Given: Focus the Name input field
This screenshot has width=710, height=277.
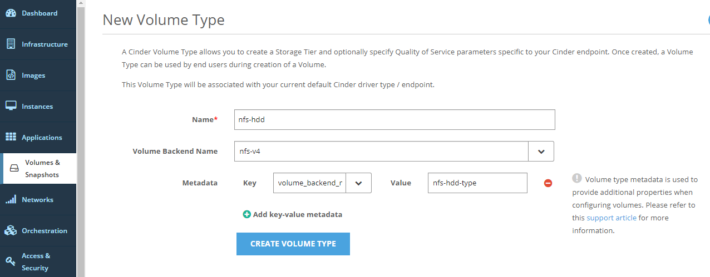Looking at the screenshot, I should (x=395, y=119).
